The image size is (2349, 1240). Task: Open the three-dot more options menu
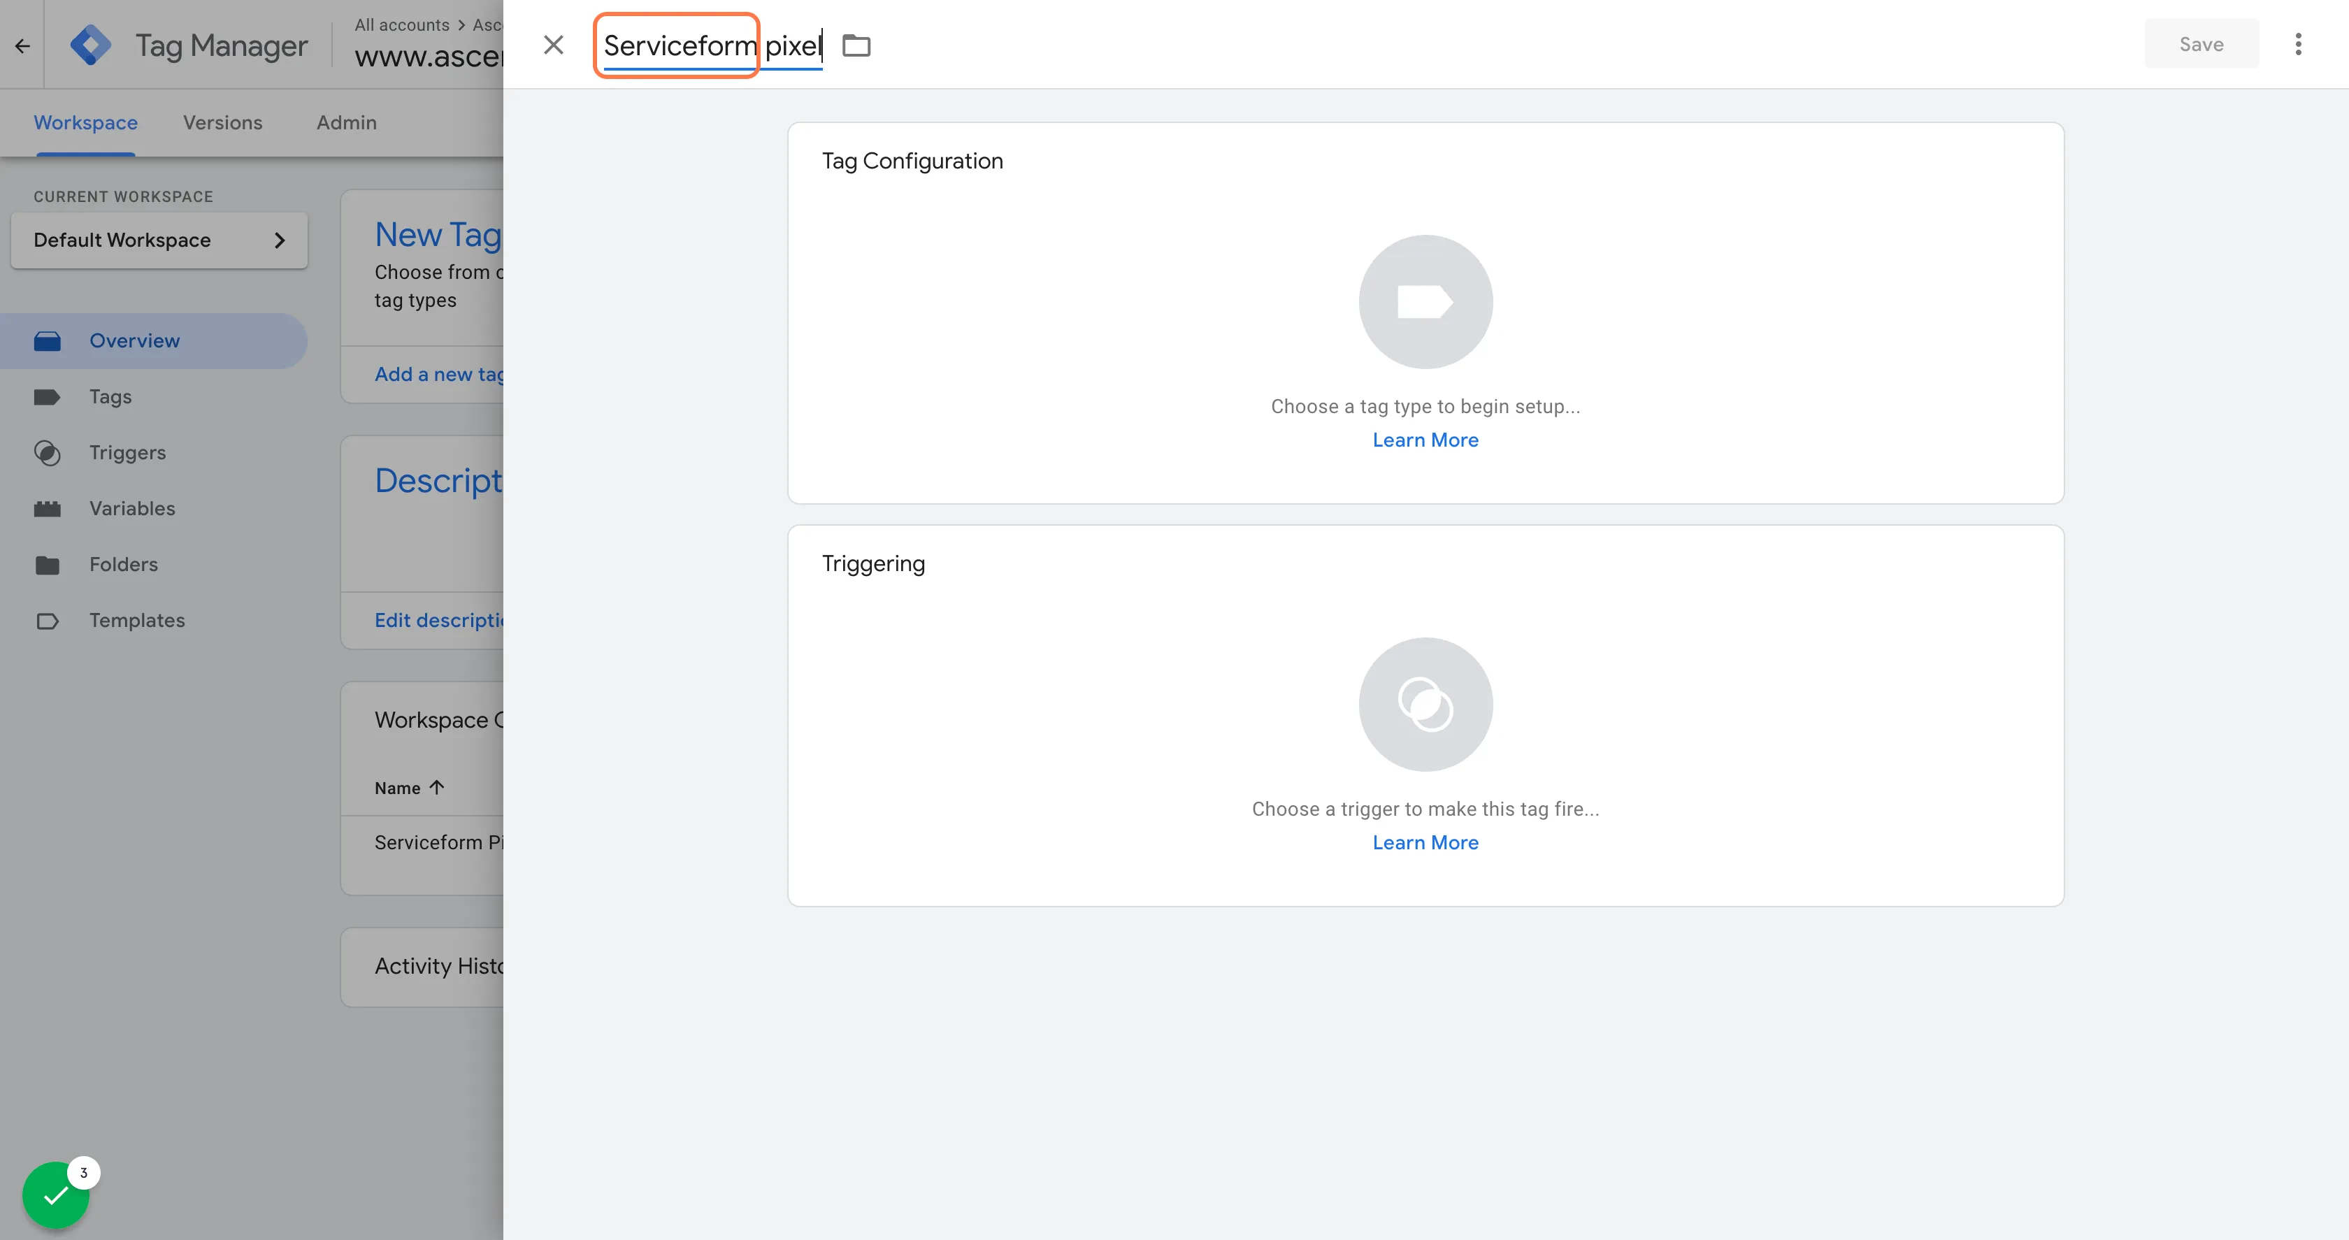[x=2298, y=45]
